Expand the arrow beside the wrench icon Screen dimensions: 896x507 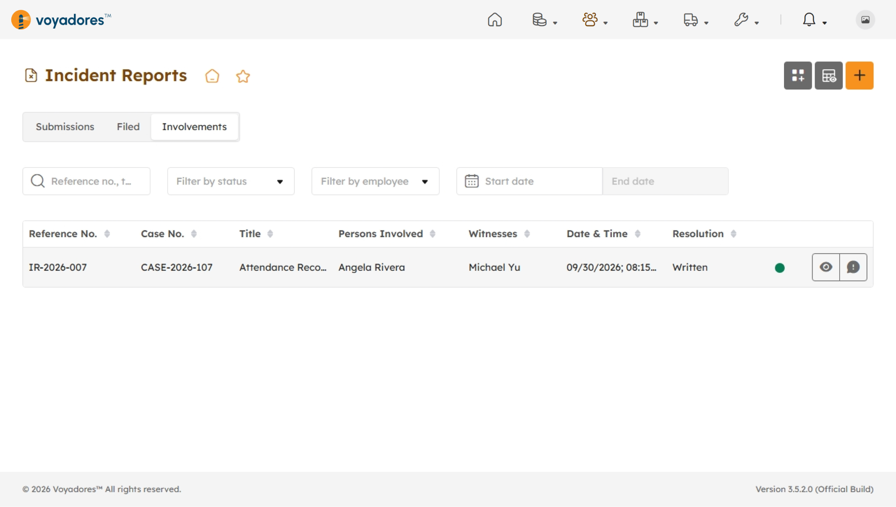(757, 23)
